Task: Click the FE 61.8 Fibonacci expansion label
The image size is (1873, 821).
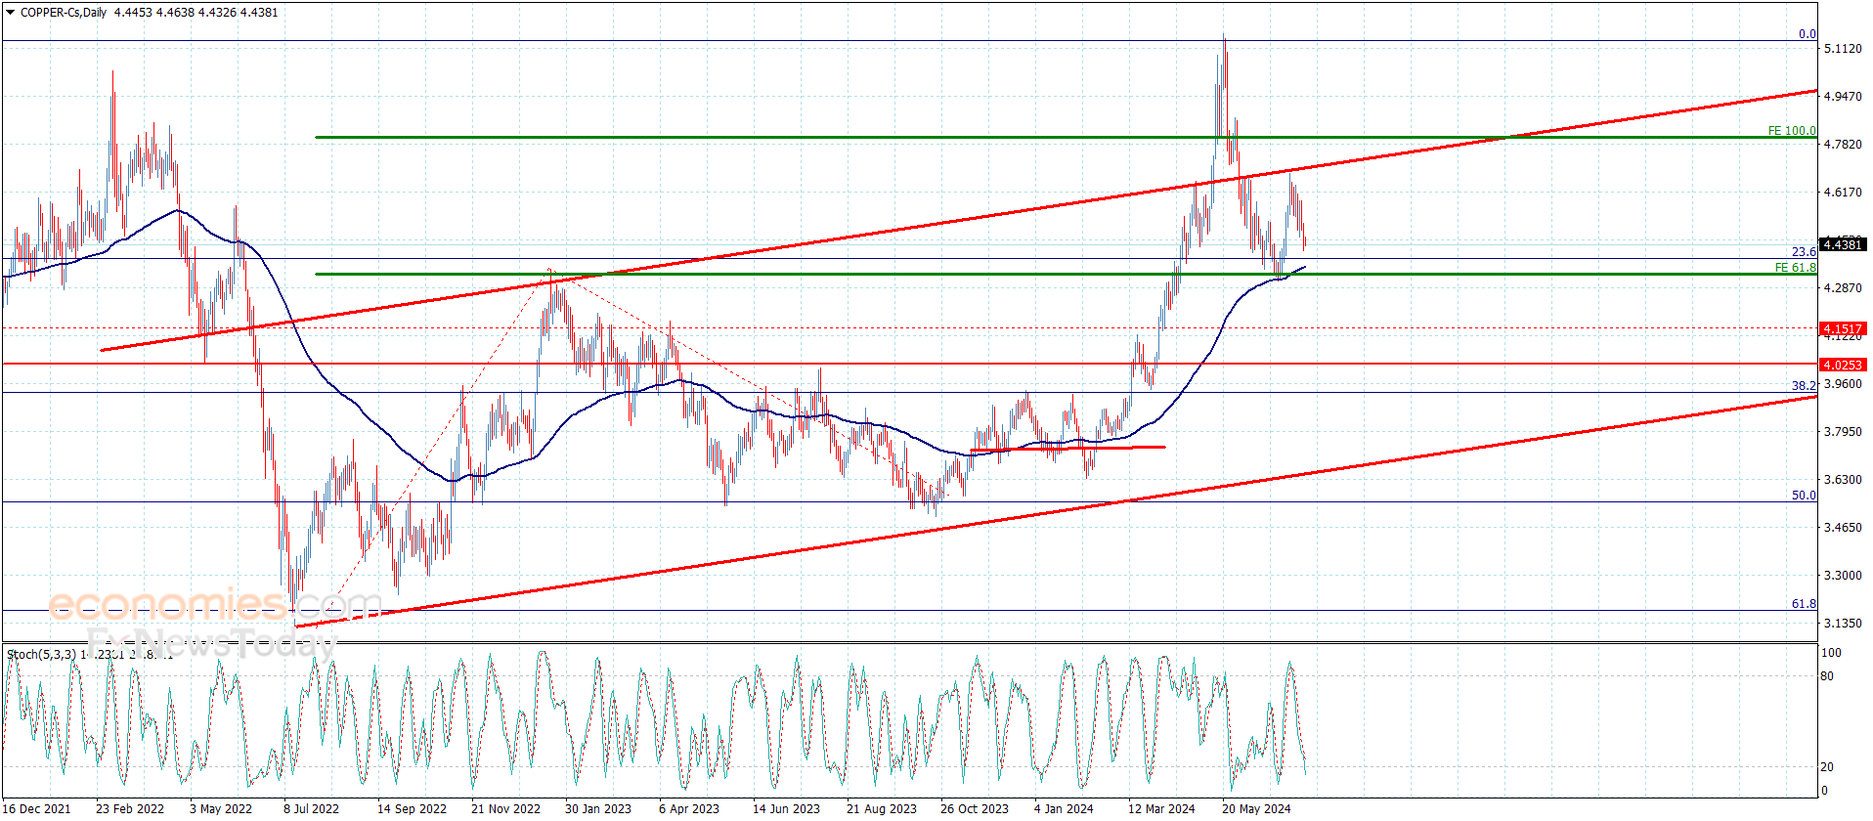Action: pos(1796,268)
